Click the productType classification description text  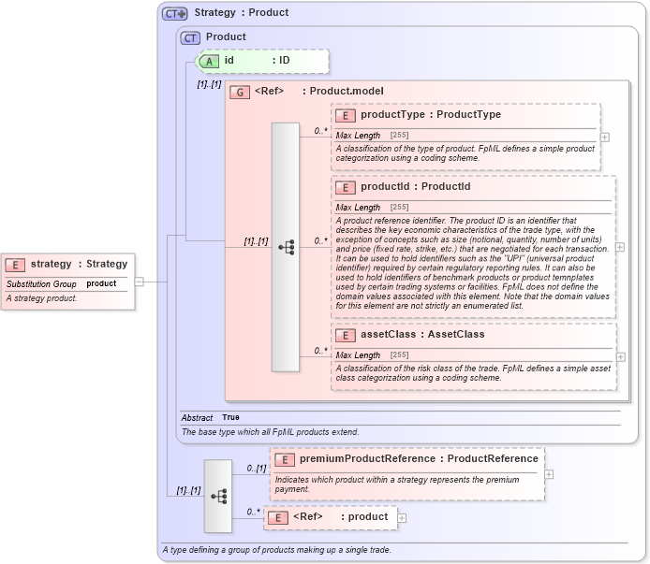[465, 153]
